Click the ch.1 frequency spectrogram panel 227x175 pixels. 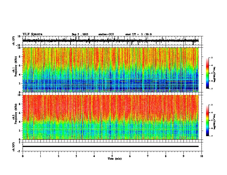pyautogui.click(x=111, y=70)
